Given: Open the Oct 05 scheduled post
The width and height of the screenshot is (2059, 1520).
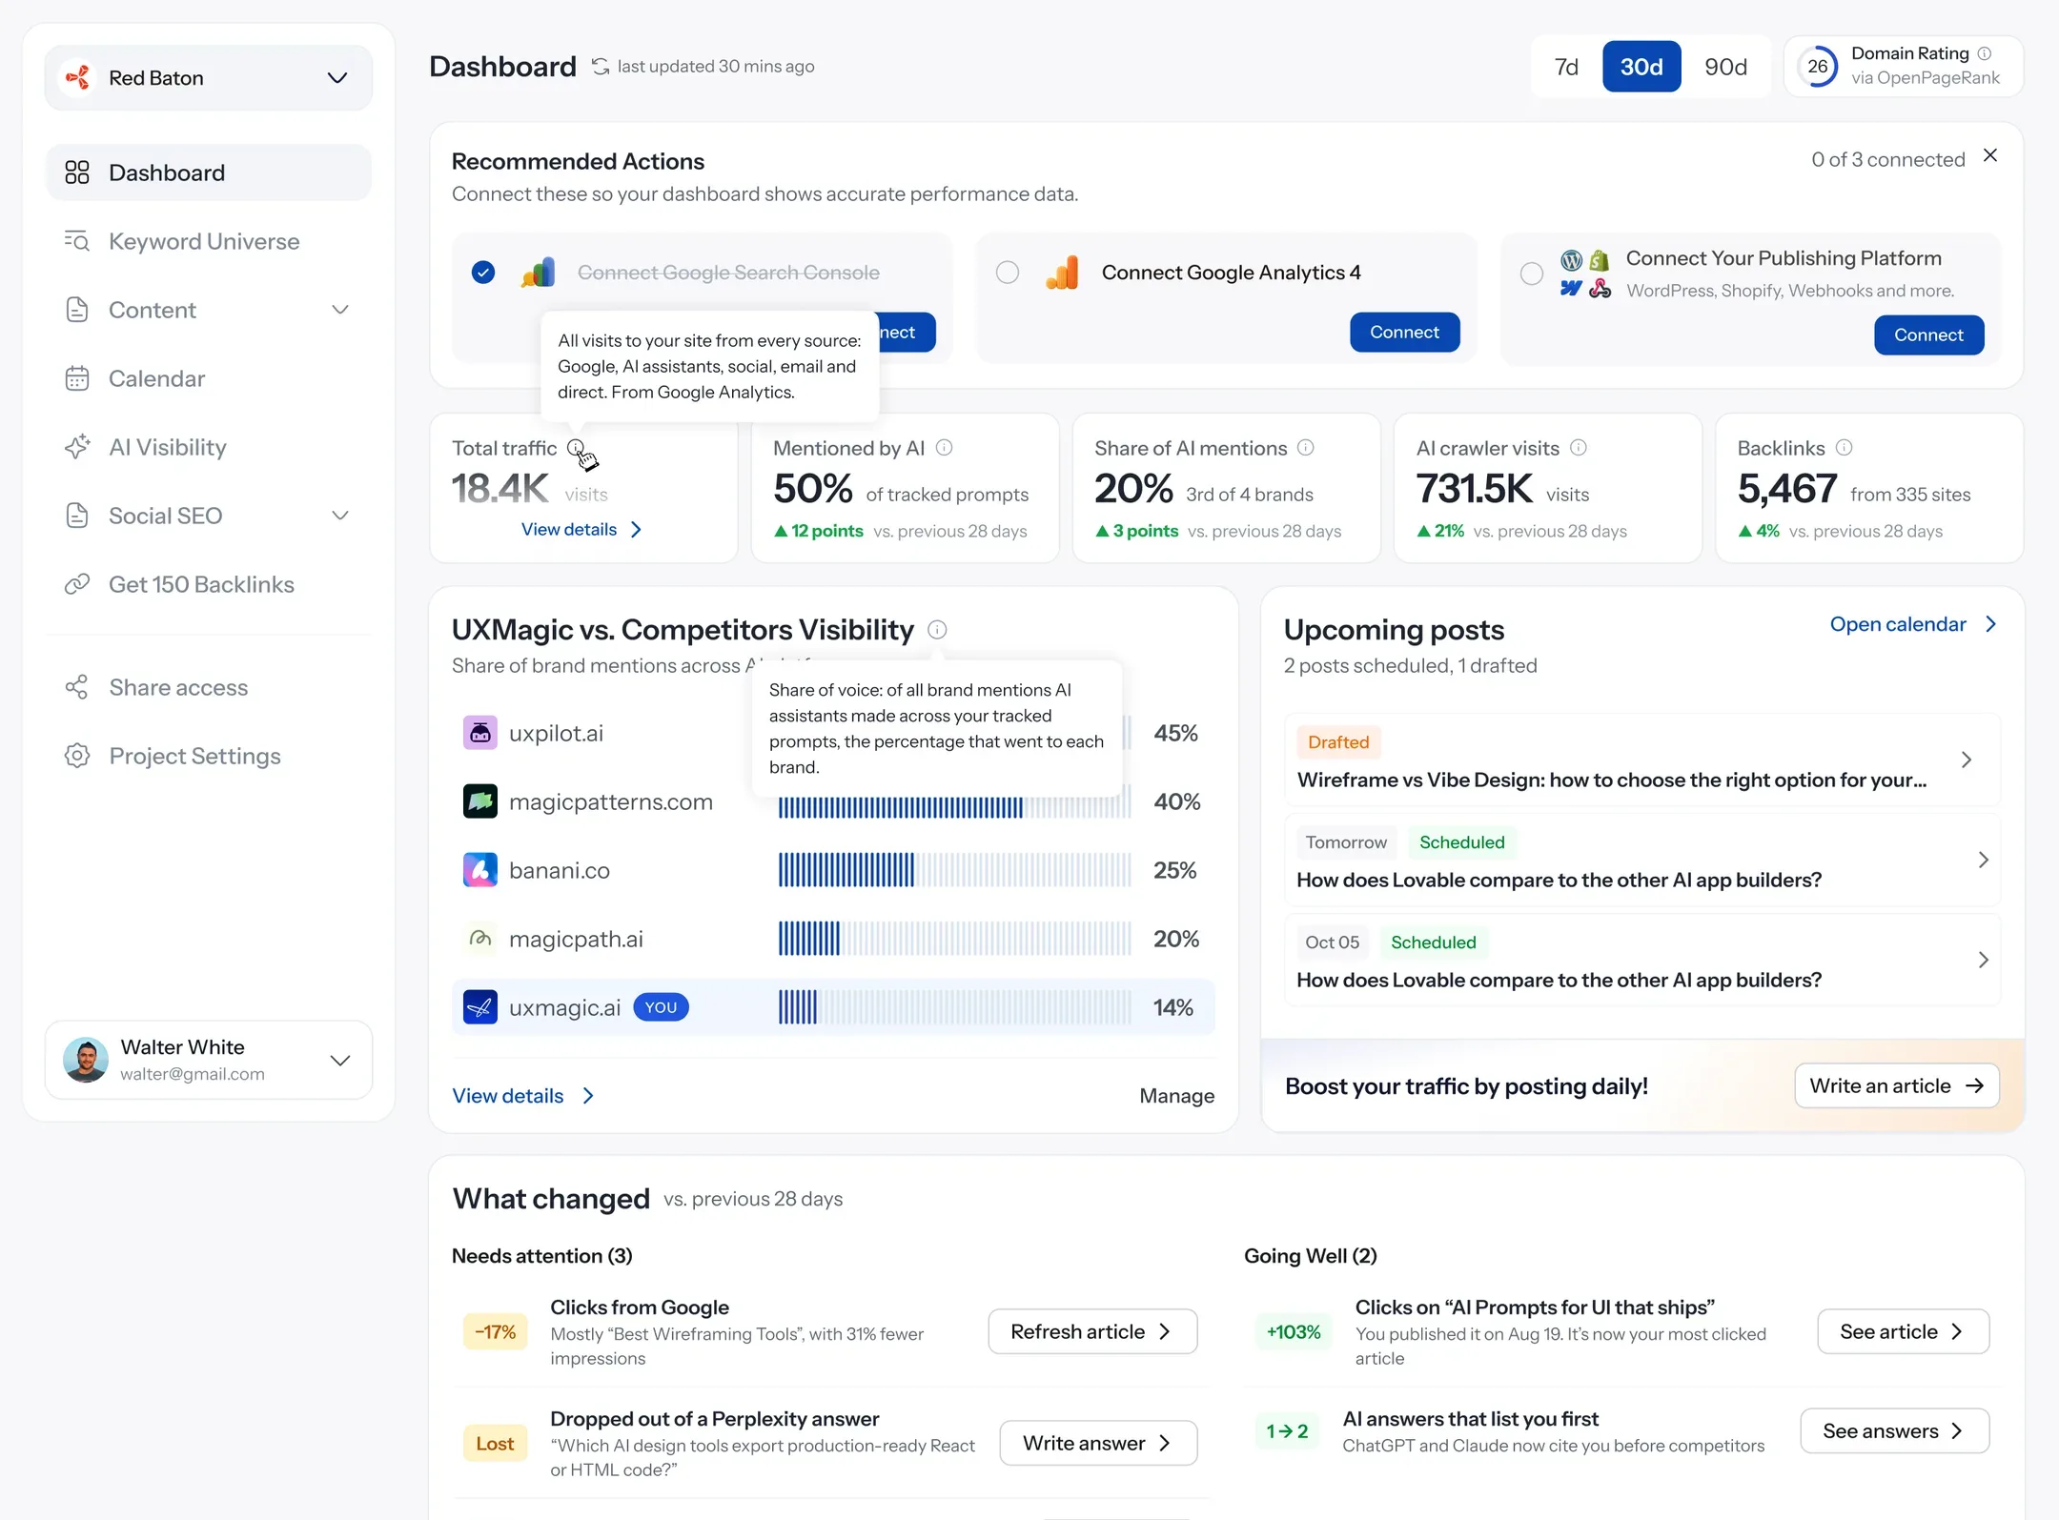Looking at the screenshot, I should click(x=1641, y=961).
